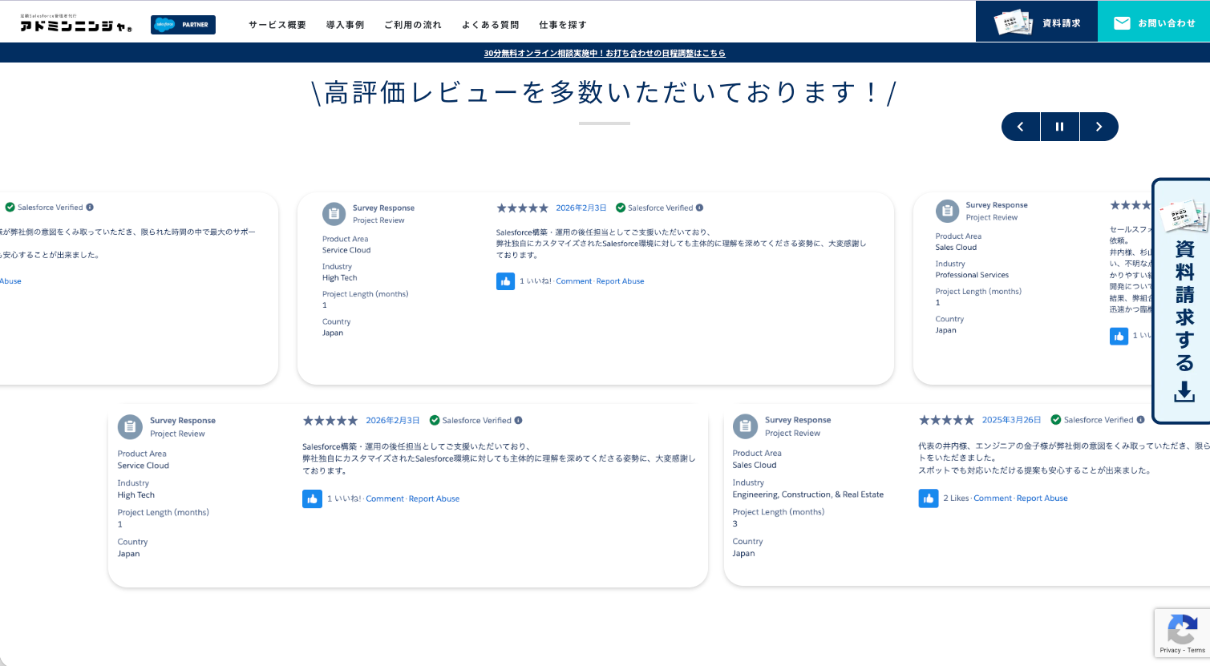Click the アドミンニンジャ site logo
Screen dimensions: 1210x666
pos(76,24)
